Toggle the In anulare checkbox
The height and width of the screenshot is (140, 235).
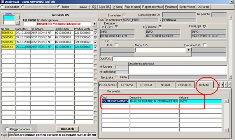[124, 15]
